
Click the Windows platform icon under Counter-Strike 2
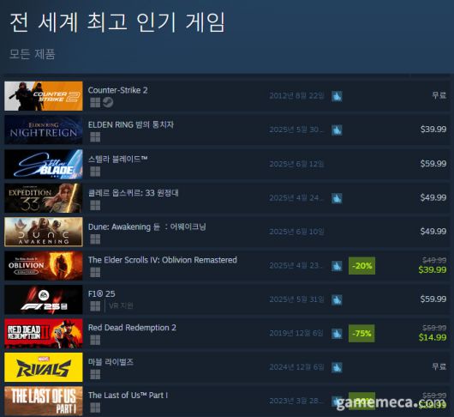[x=95, y=102]
